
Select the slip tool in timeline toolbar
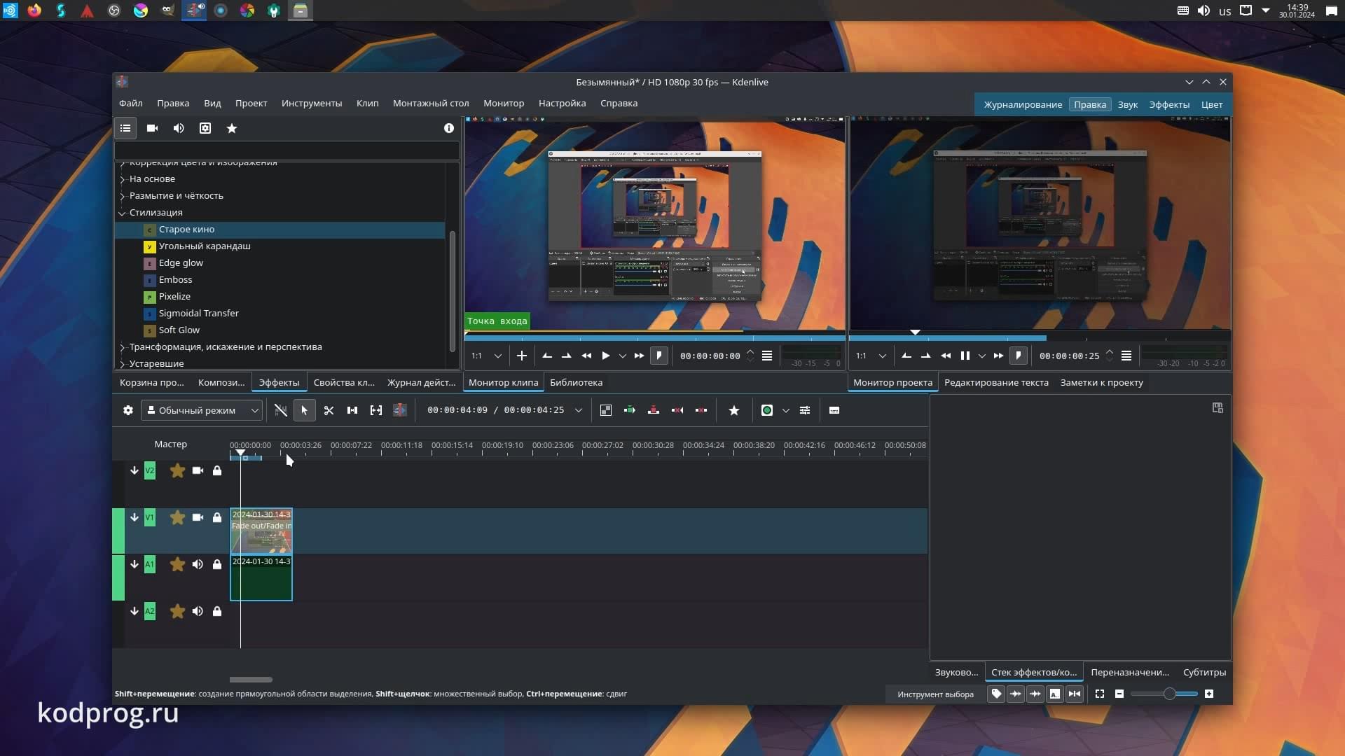[376, 410]
